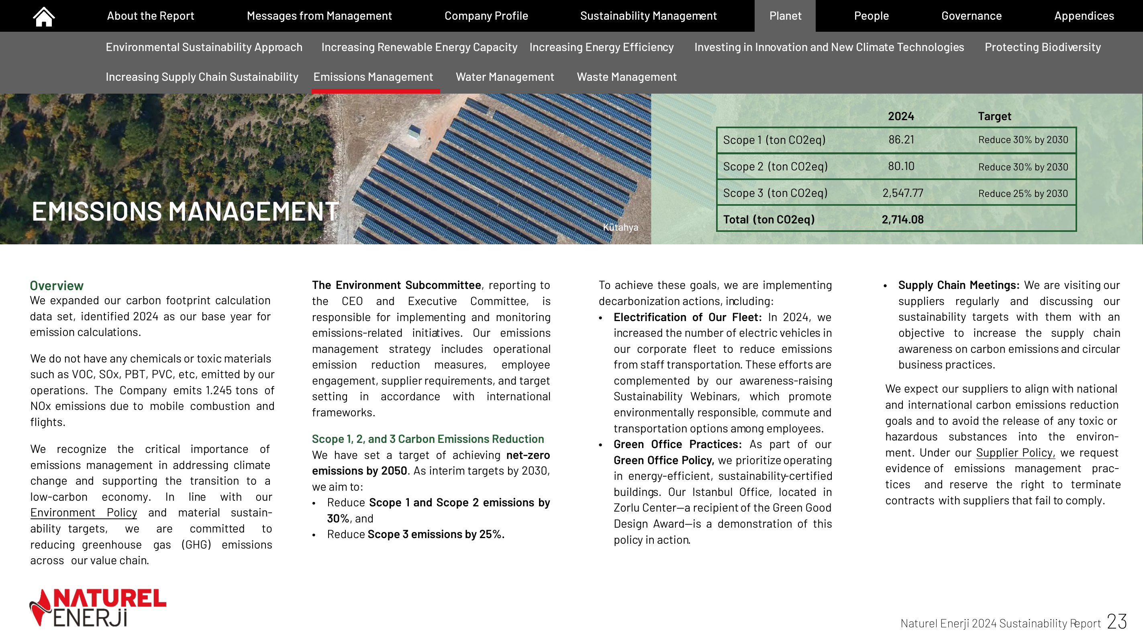Go to Messages from Management
Image resolution: width=1143 pixels, height=643 pixels.
click(x=319, y=16)
